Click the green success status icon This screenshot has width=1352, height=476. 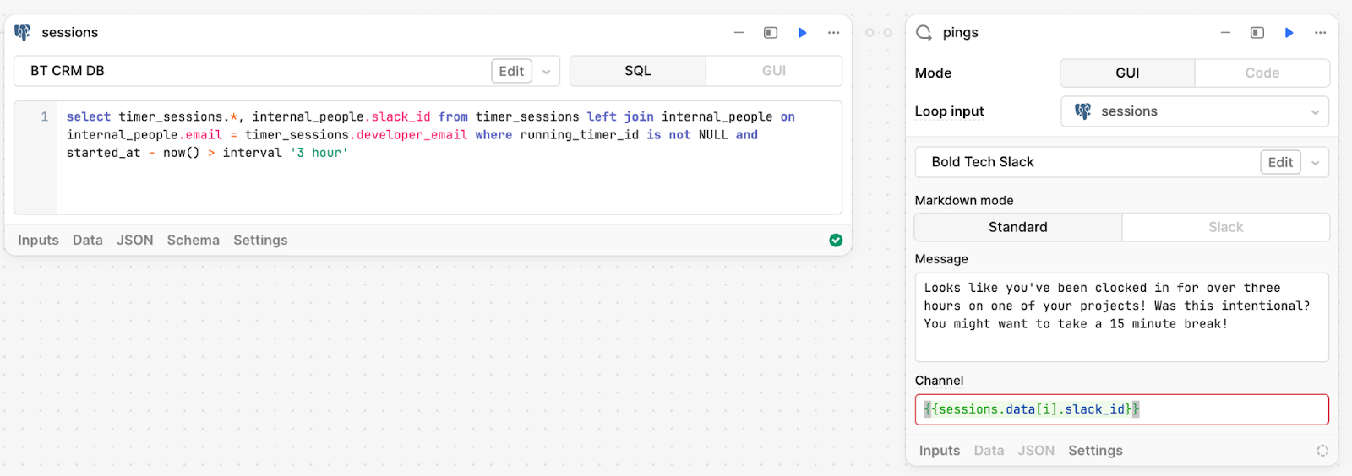pos(836,241)
